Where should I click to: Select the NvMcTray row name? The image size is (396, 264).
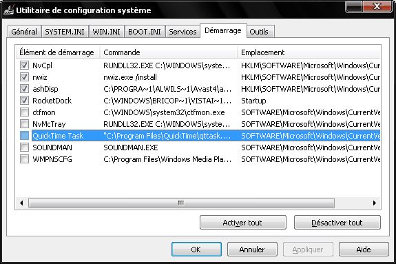49,124
